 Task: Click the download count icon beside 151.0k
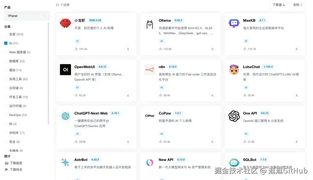coord(76,49)
